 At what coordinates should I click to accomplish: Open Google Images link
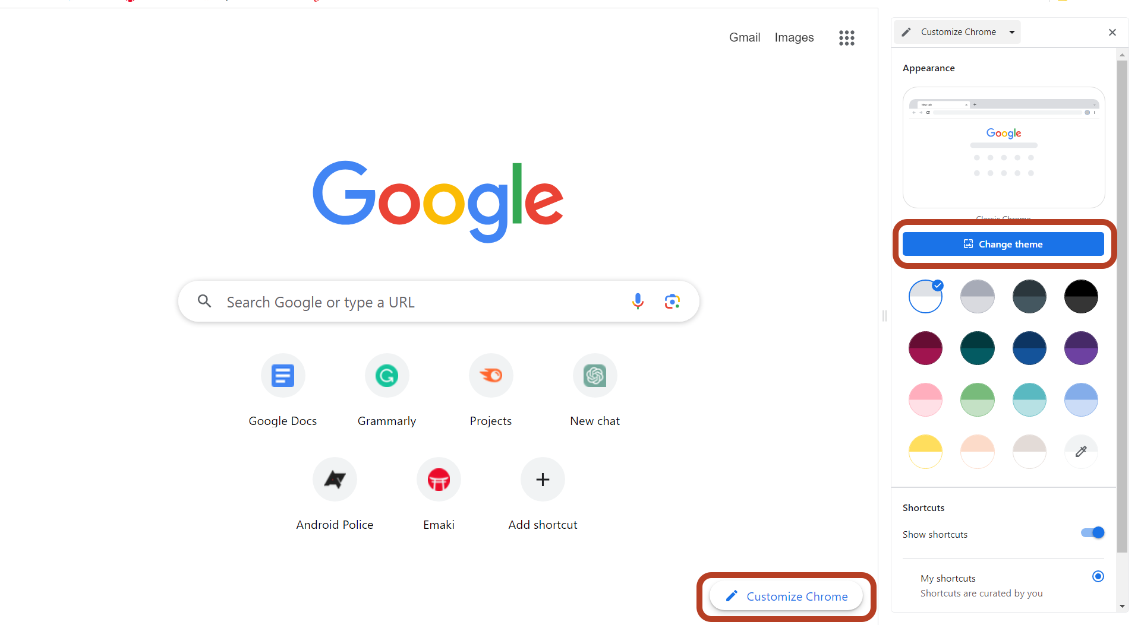795,37
